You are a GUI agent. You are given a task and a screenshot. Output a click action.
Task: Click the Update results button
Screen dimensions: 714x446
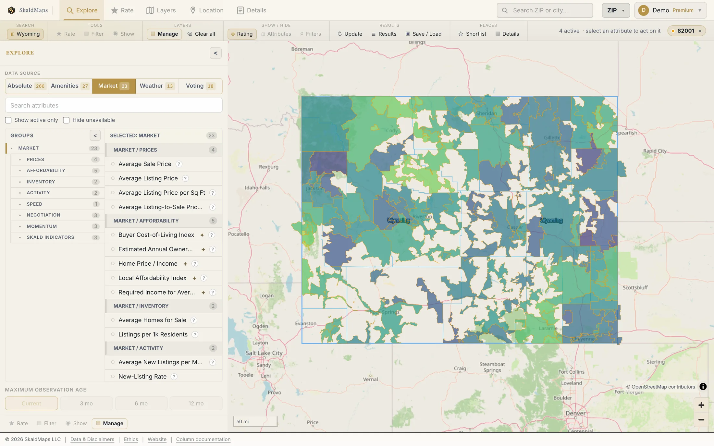(x=350, y=34)
